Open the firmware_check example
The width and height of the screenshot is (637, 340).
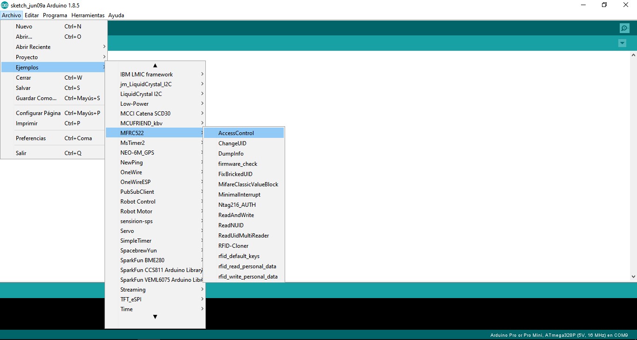click(x=244, y=164)
